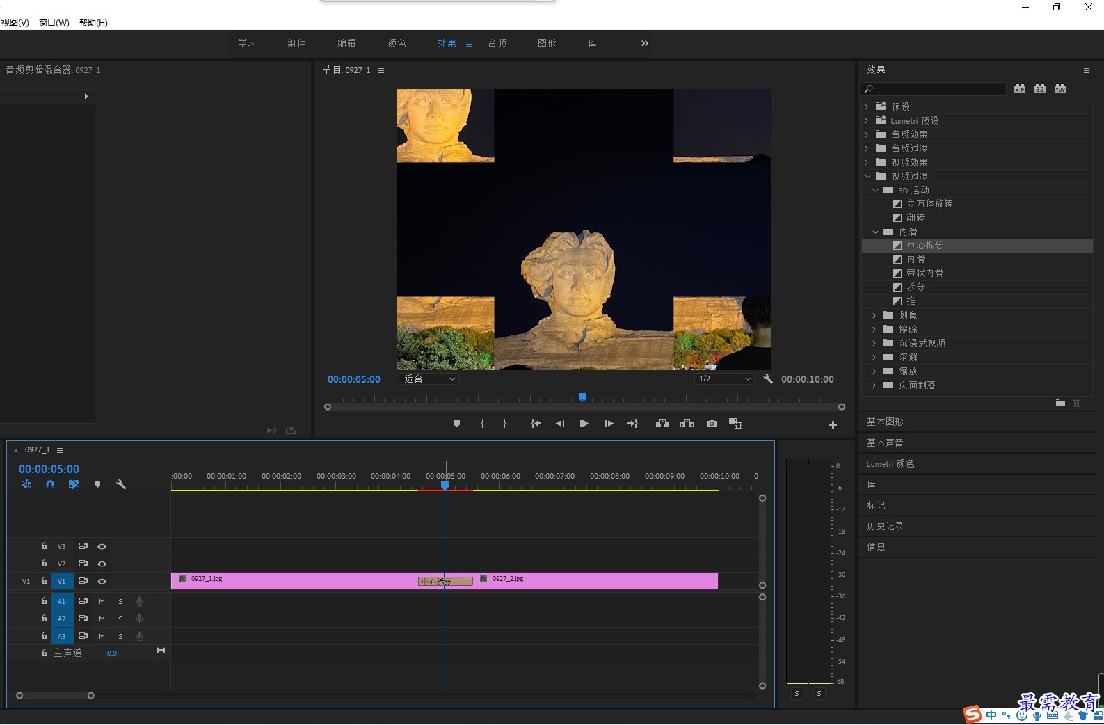Click the Play button in Program monitor

click(584, 424)
